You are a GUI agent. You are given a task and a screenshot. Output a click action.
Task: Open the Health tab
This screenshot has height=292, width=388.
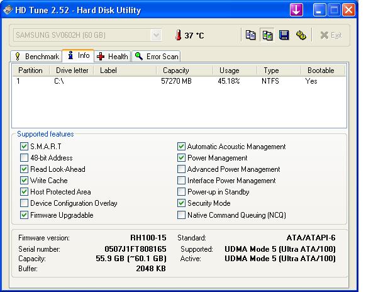[113, 57]
